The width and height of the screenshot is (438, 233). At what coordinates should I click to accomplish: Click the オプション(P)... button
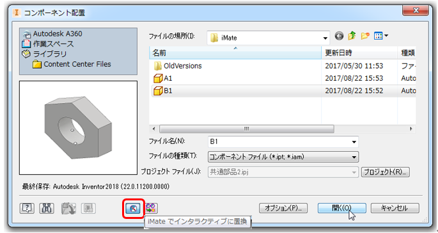click(x=283, y=208)
